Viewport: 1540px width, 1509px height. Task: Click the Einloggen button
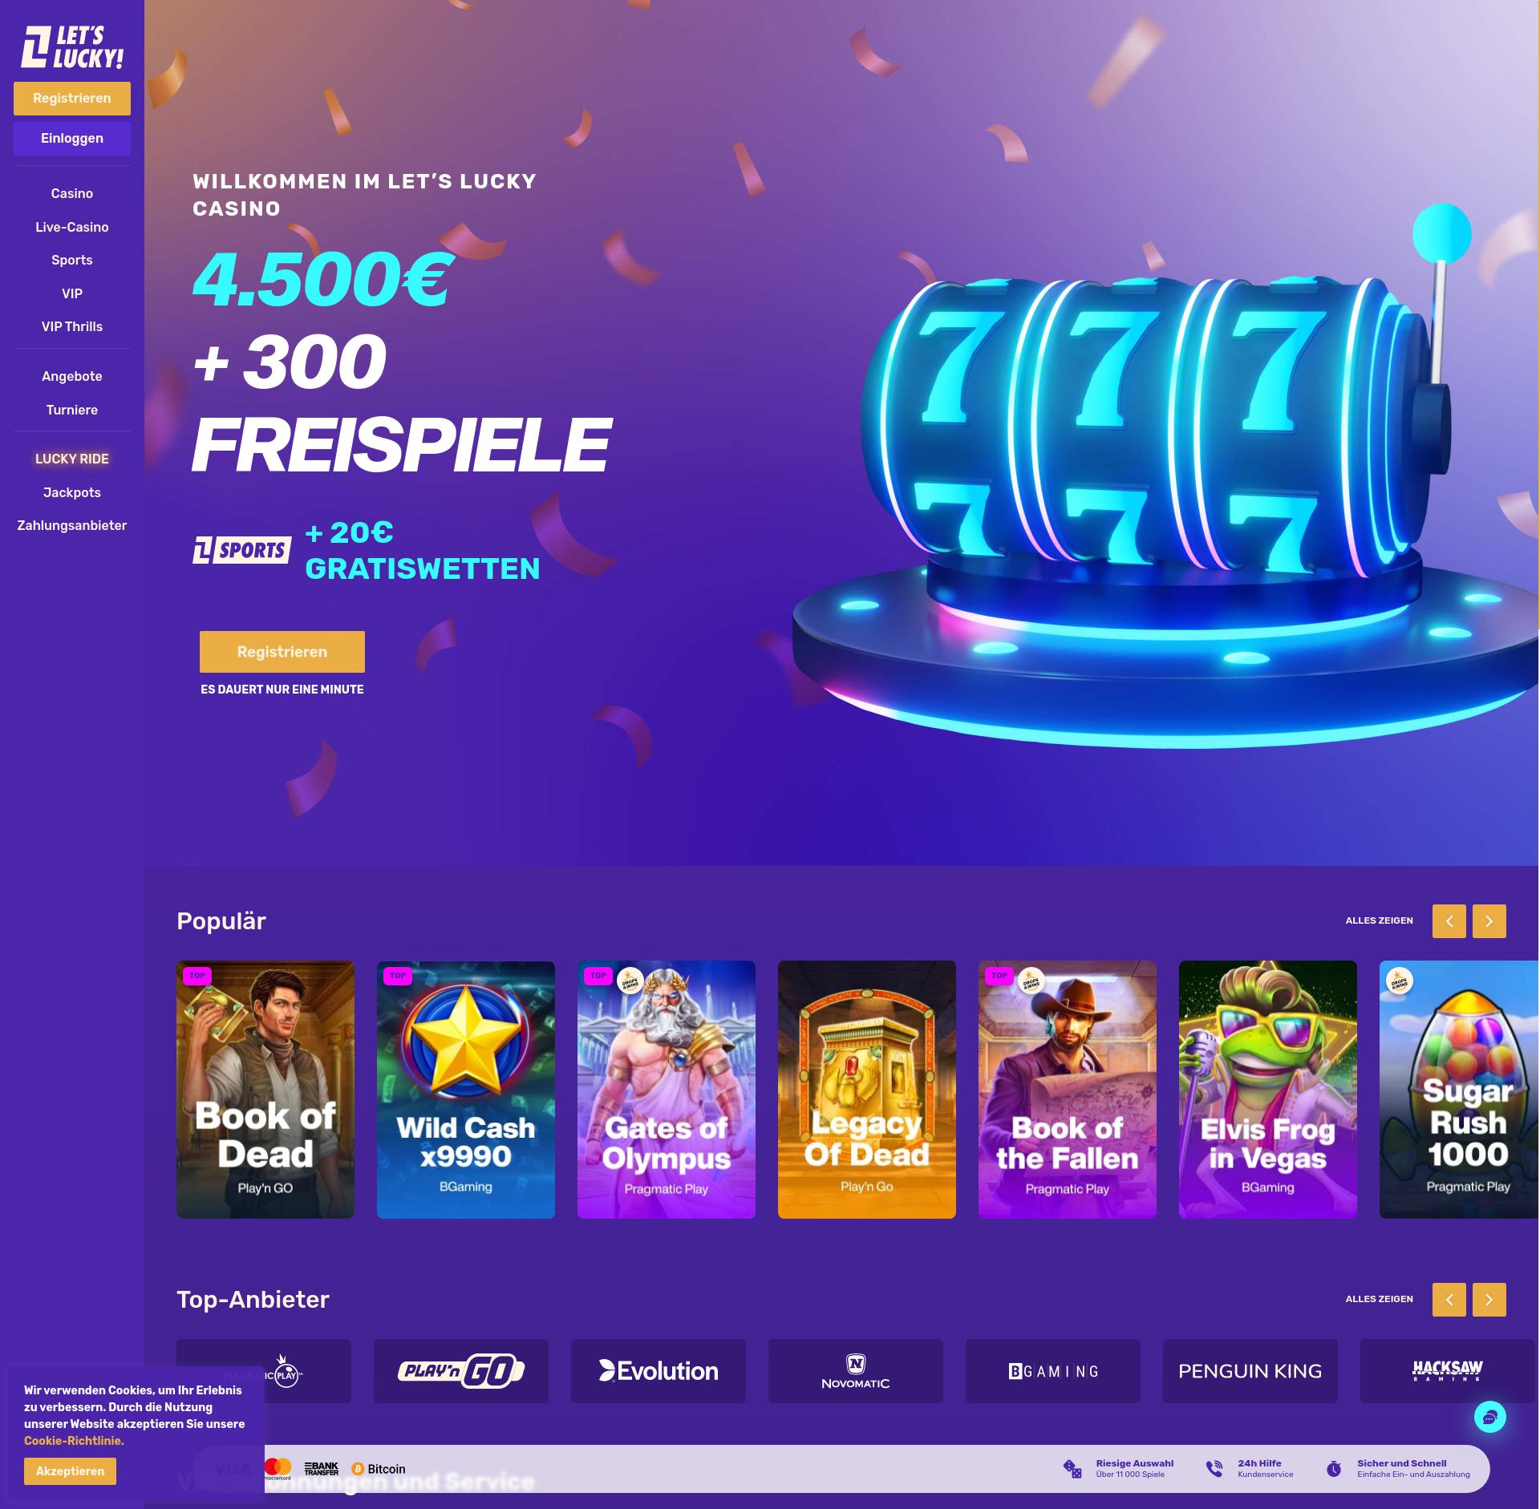point(72,139)
